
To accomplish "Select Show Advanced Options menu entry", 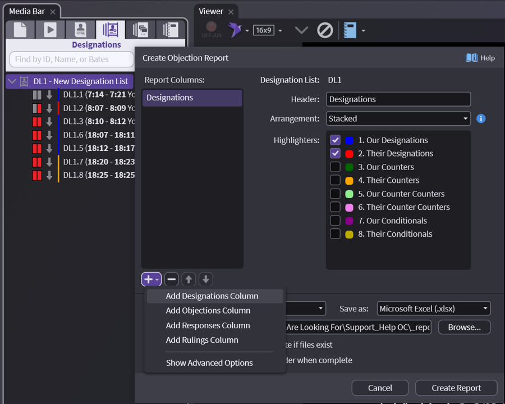I will (209, 363).
